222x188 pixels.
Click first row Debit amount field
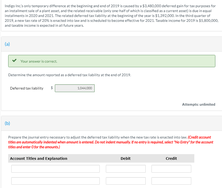(x=126, y=169)
